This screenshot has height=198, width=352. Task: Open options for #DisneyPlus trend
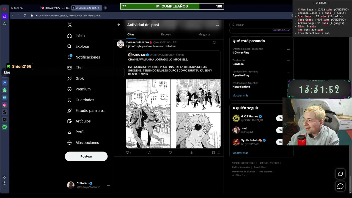288,50
